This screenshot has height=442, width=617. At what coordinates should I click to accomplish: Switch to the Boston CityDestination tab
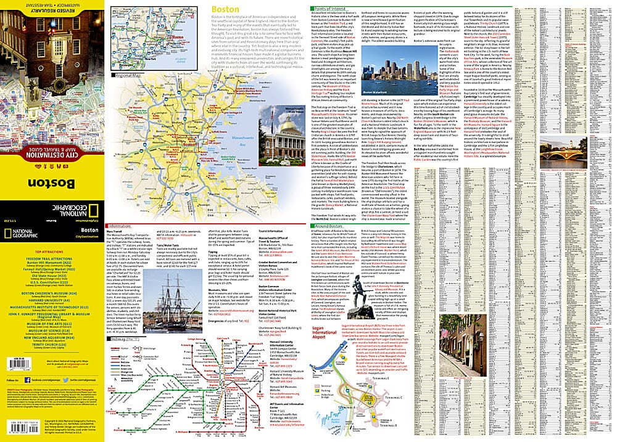(89, 234)
